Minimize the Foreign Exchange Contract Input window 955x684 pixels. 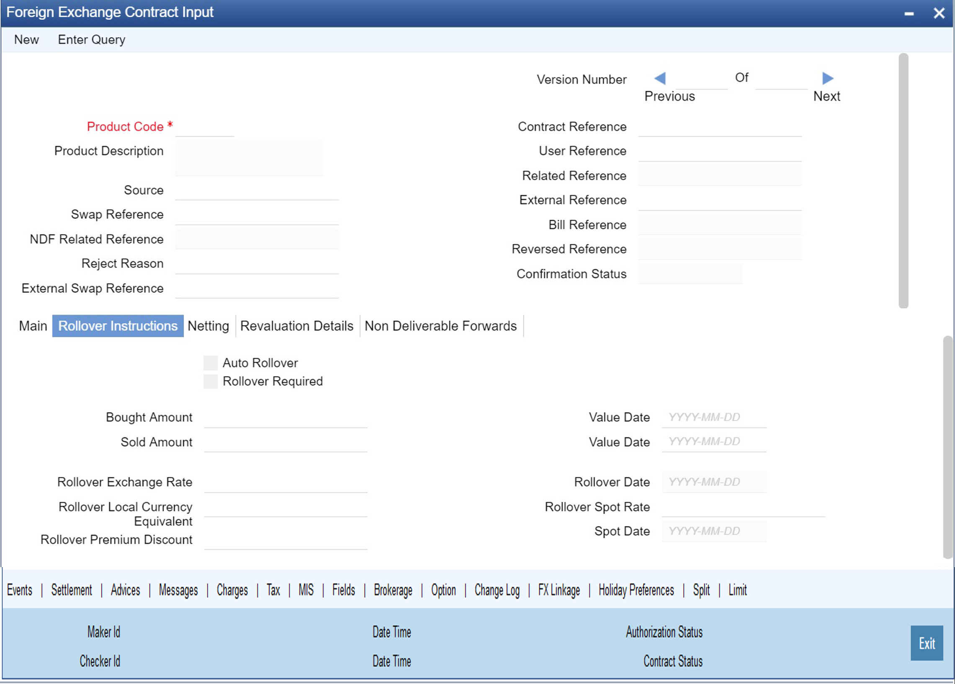click(909, 13)
